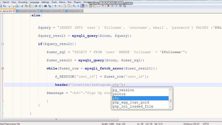Screen dimensions: 222x125
Task: Click the header('location:instagram.php') code line
Action: click(90, 85)
